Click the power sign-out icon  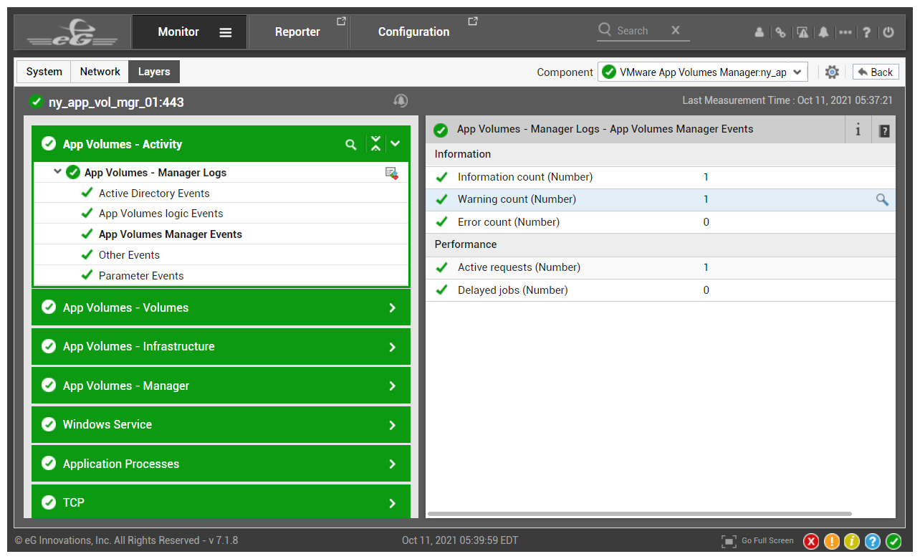pos(888,32)
